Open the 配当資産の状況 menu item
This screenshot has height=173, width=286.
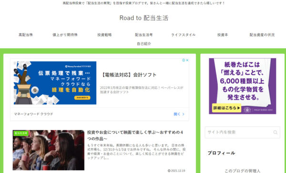262,35
